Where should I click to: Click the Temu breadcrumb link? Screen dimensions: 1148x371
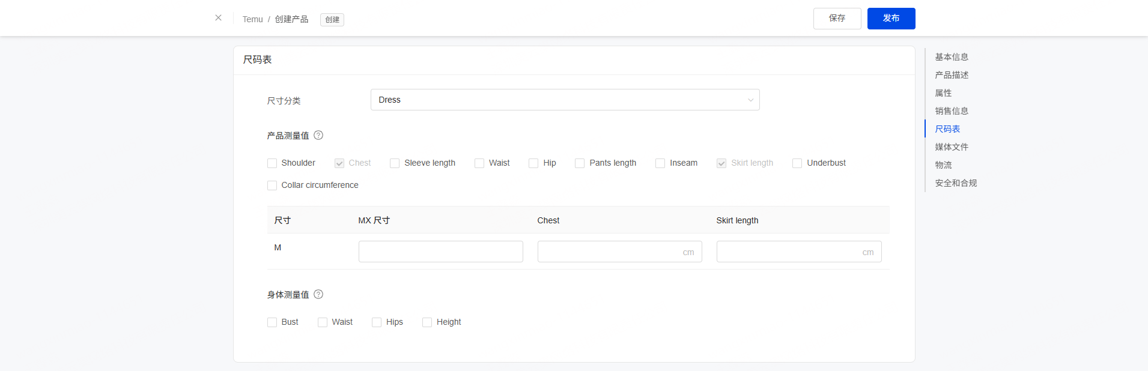[252, 19]
